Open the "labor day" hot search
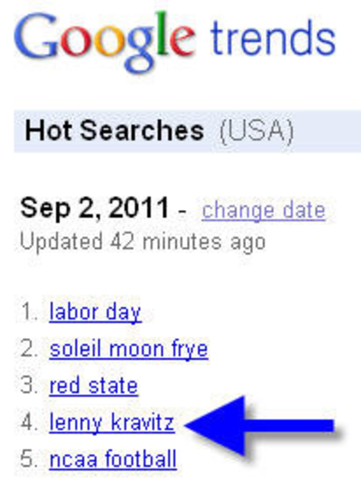 pos(95,312)
